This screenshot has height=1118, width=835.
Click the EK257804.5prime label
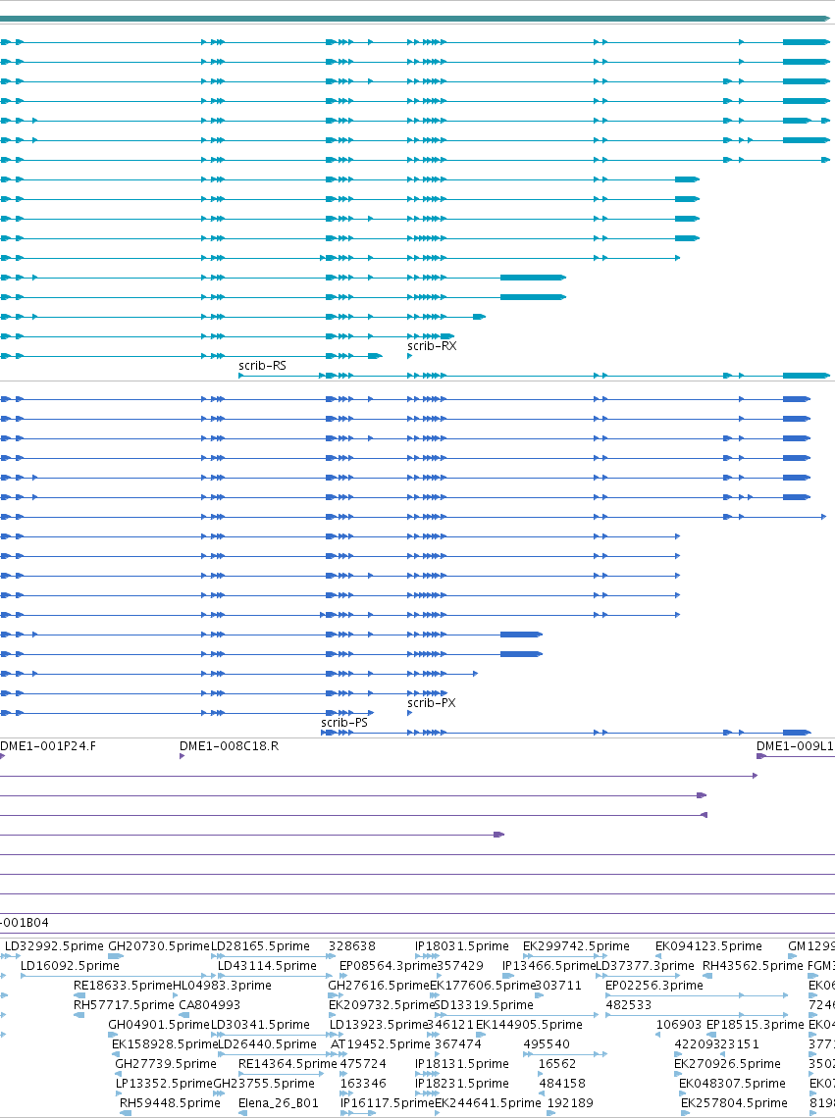[x=734, y=1103]
